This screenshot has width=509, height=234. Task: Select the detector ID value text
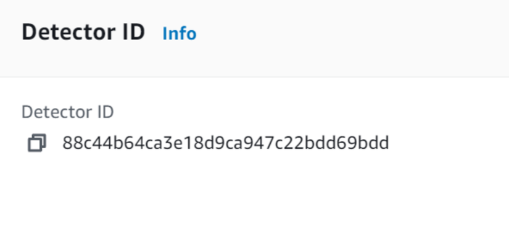click(226, 143)
